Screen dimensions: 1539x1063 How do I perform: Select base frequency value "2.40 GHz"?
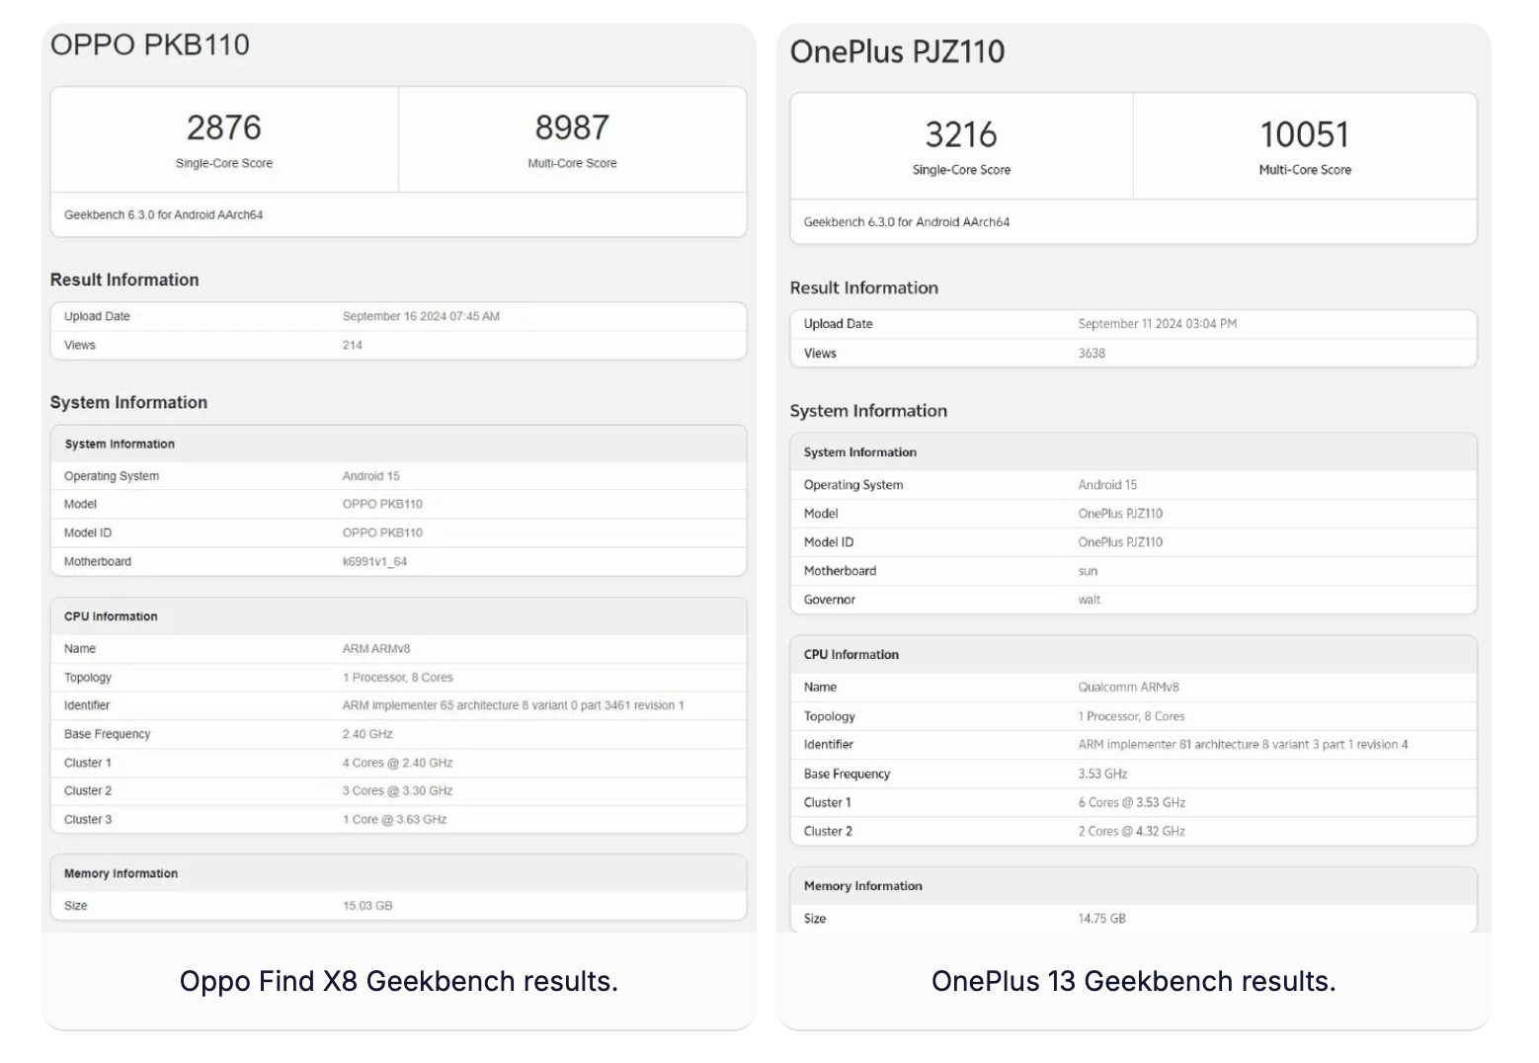pos(367,734)
